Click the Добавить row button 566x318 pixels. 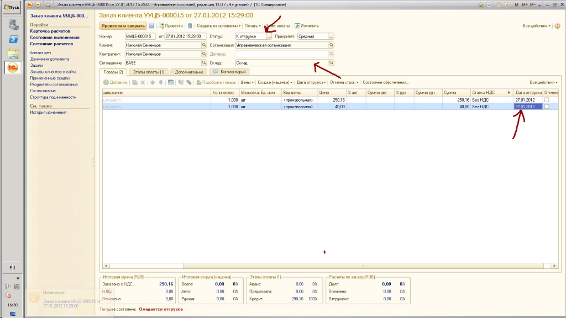tap(115, 83)
